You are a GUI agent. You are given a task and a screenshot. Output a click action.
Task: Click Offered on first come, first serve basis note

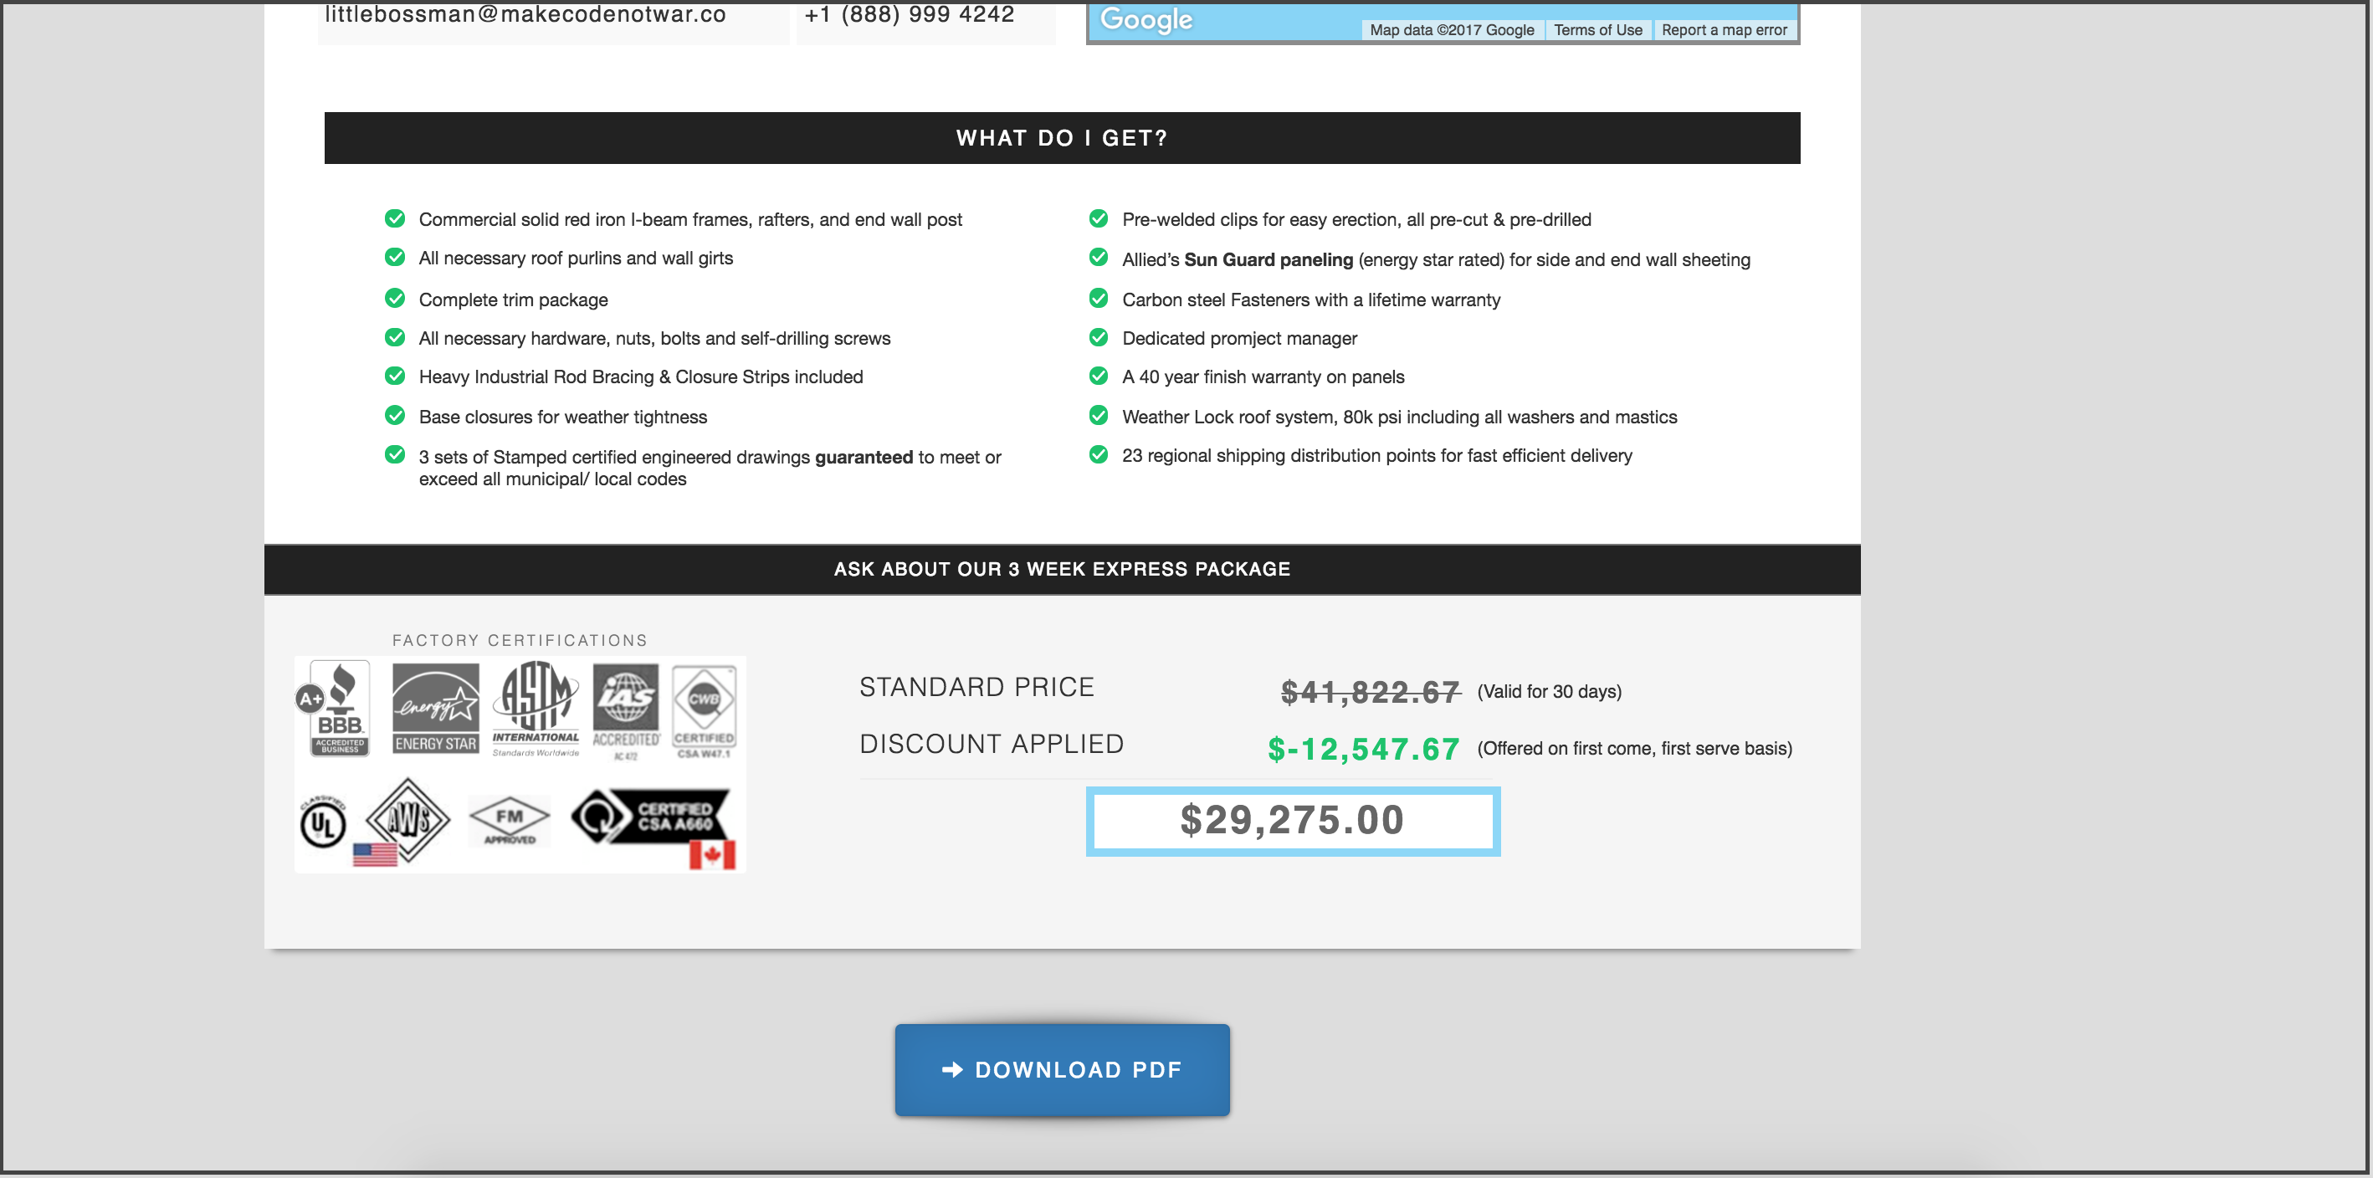[1635, 749]
